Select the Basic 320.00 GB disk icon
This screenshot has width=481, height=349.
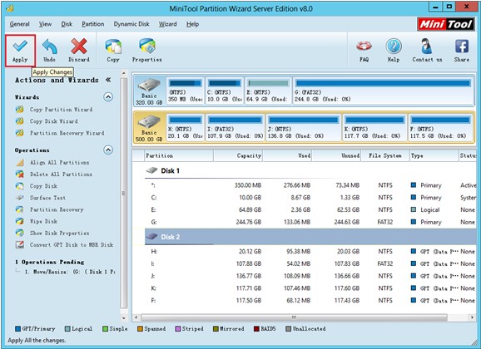coord(150,91)
